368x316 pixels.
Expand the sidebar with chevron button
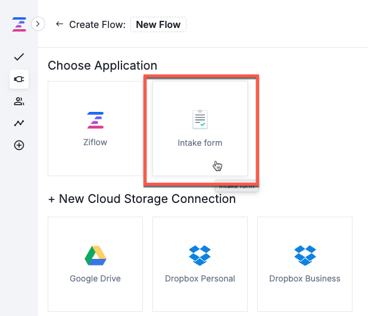[38, 24]
